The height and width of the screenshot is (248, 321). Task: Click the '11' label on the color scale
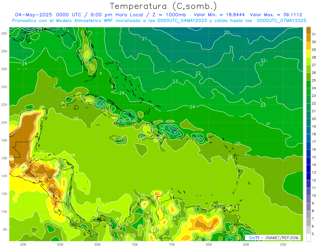point(314,188)
